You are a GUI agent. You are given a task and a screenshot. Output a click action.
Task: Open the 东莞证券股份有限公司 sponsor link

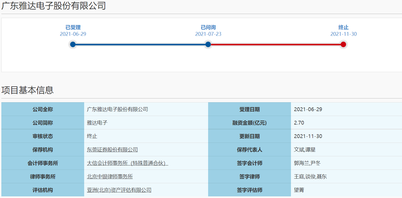(x=112, y=150)
